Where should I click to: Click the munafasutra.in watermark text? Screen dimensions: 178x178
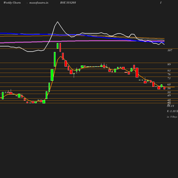39,2
